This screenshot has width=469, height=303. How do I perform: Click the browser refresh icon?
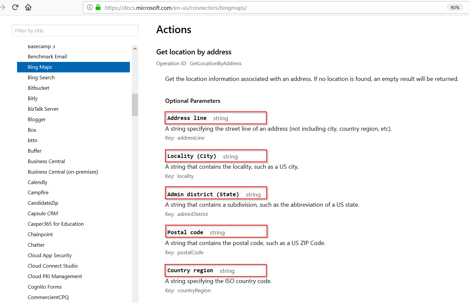point(15,7)
